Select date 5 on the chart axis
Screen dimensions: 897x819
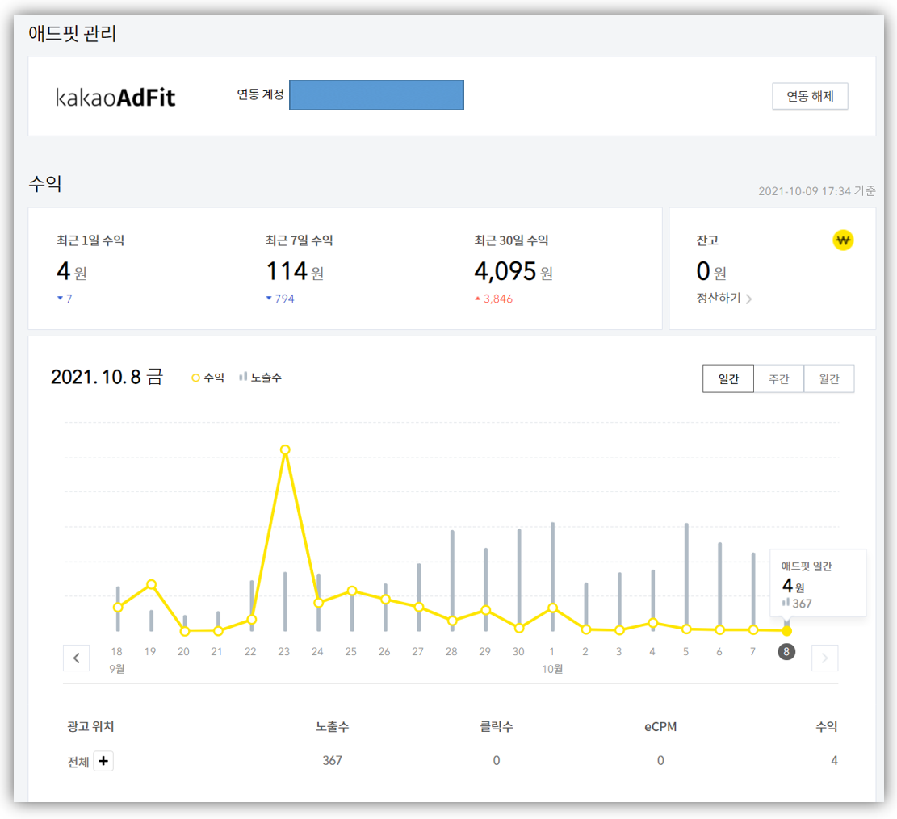pyautogui.click(x=685, y=651)
